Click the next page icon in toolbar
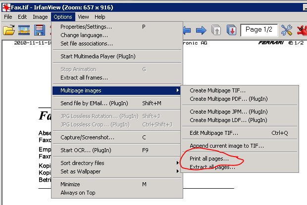Viewport: 307px width, 205px height. coord(231,31)
